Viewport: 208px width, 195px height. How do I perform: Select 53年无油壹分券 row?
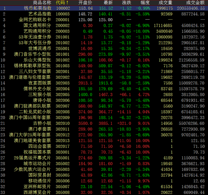point(104,37)
